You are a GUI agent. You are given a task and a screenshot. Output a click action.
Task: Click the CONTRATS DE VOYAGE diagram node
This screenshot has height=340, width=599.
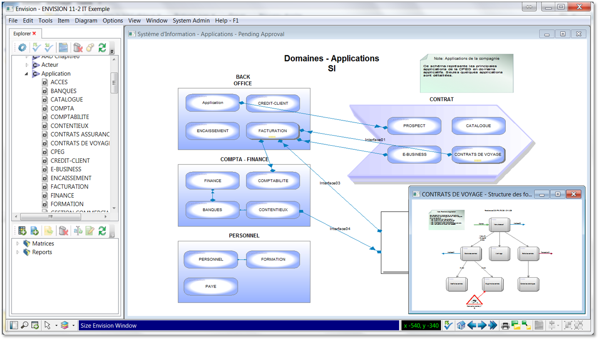coord(477,154)
